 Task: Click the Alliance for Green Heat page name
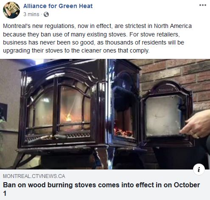58,6
